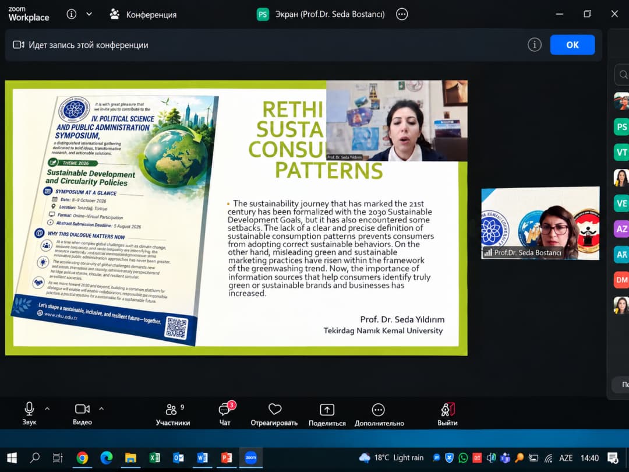The width and height of the screenshot is (629, 472).
Task: Expand the video options arrow beside Видео
Action: click(x=101, y=408)
